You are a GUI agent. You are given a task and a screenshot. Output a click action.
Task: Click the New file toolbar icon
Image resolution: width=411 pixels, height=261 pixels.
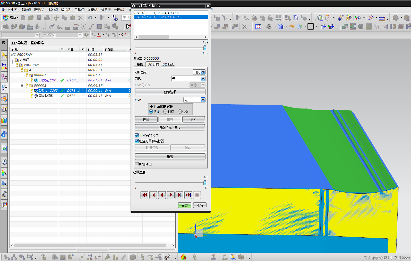(x=23, y=17)
